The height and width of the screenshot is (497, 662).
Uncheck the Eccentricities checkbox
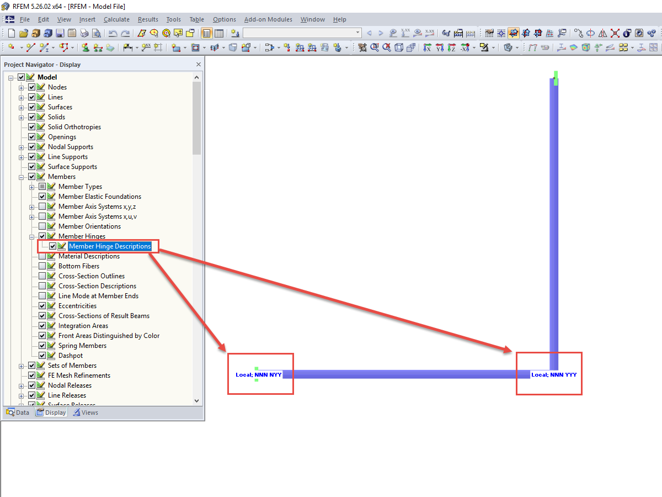click(x=42, y=306)
